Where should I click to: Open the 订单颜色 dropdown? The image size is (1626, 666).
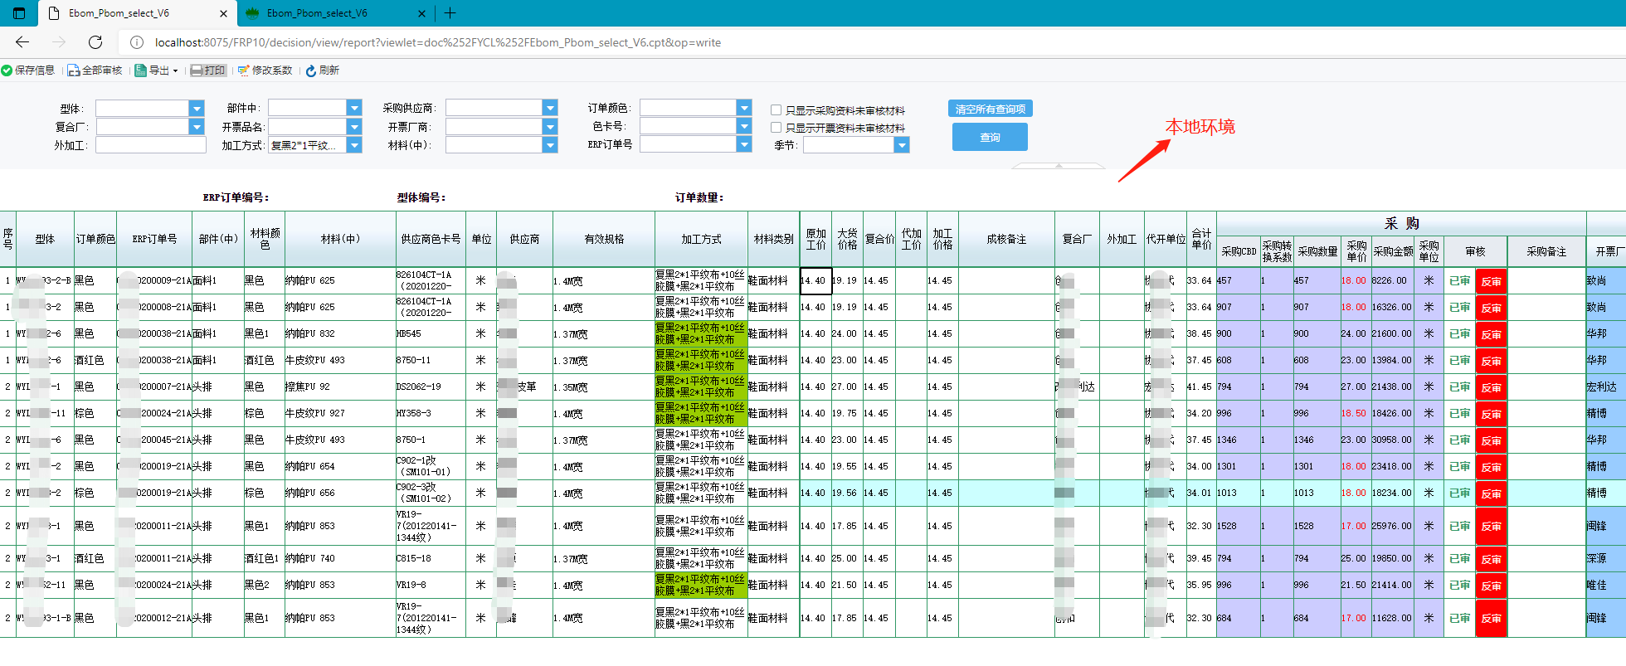click(744, 108)
